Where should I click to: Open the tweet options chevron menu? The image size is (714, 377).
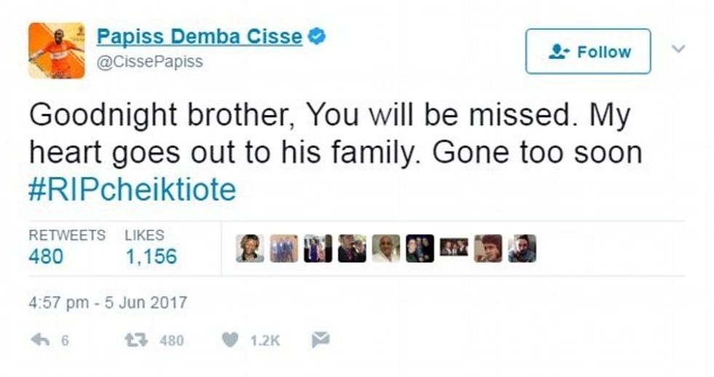click(678, 49)
